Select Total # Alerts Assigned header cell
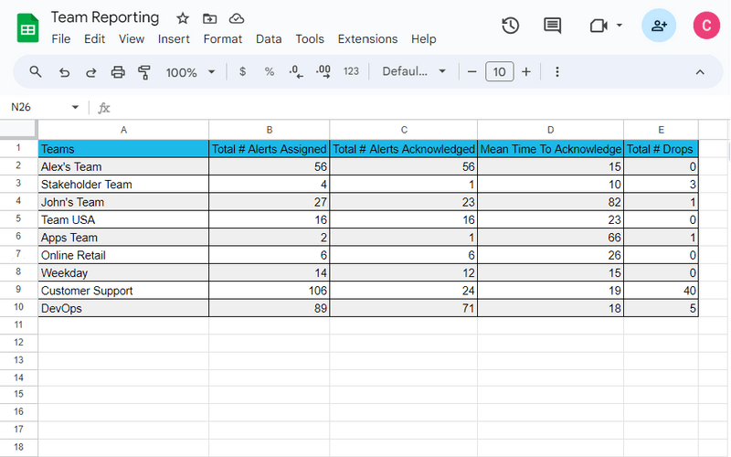Screen dimensions: 731x457 tap(270, 149)
